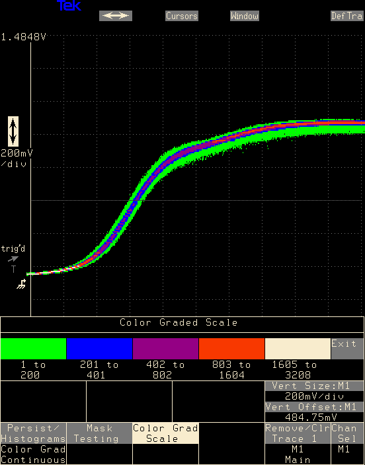The width and height of the screenshot is (365, 465).
Task: Select the purple 402 to 802 swatch
Action: (165, 349)
